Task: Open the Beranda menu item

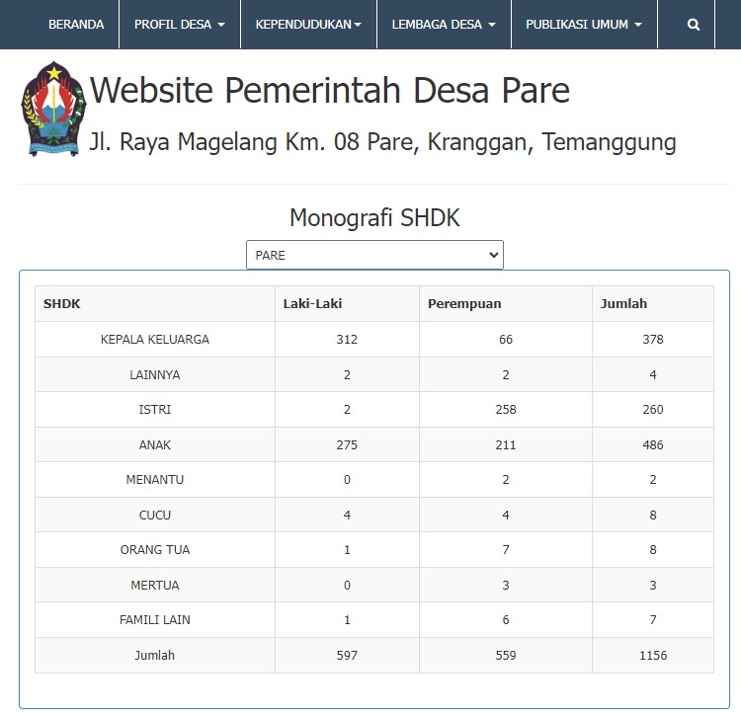Action: pos(76,25)
